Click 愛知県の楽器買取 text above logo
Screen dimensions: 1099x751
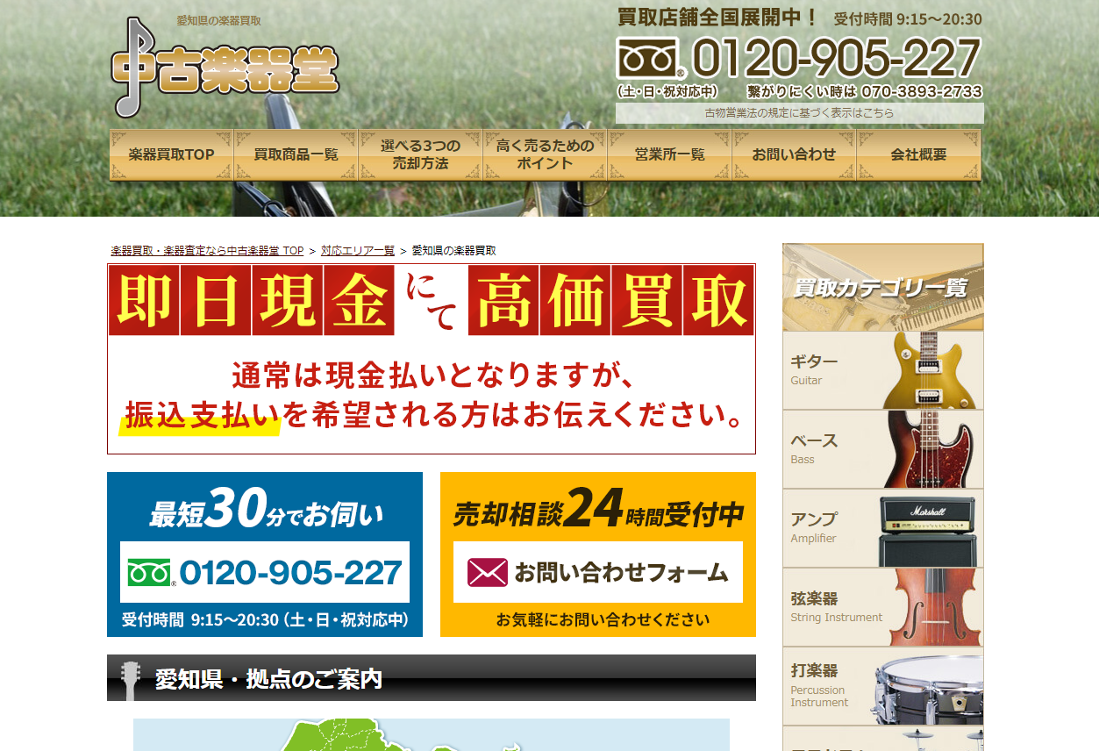(x=218, y=20)
